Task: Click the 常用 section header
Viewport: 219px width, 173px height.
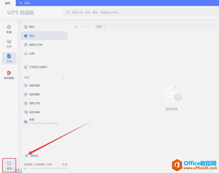Action: coord(27,77)
